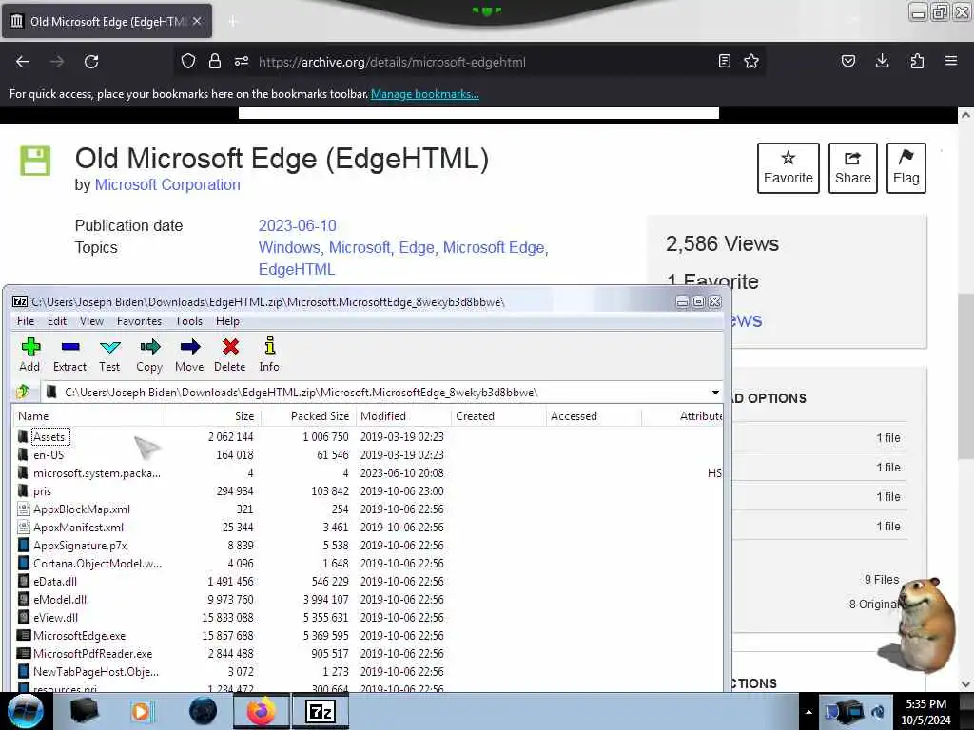
Task: Select the pris folder
Action: (42, 491)
